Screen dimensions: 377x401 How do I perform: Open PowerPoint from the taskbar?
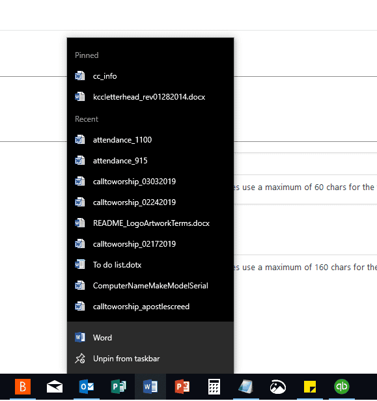(182, 387)
